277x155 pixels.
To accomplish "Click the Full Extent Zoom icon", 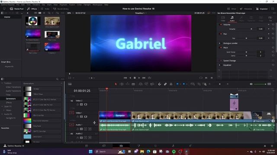I will pyautogui.click(x=193, y=84).
